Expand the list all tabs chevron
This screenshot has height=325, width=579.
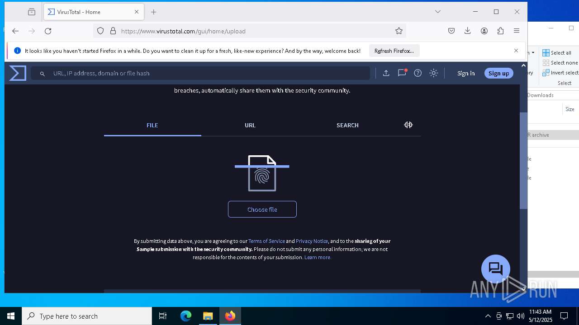pos(438,12)
